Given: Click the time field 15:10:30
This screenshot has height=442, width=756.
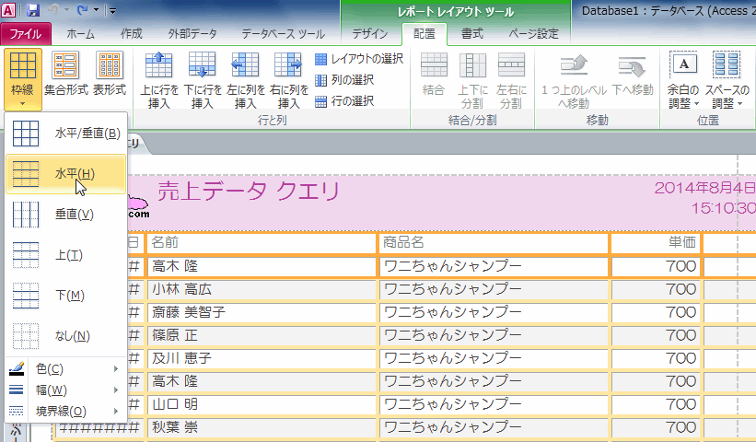Looking at the screenshot, I should click(x=723, y=209).
